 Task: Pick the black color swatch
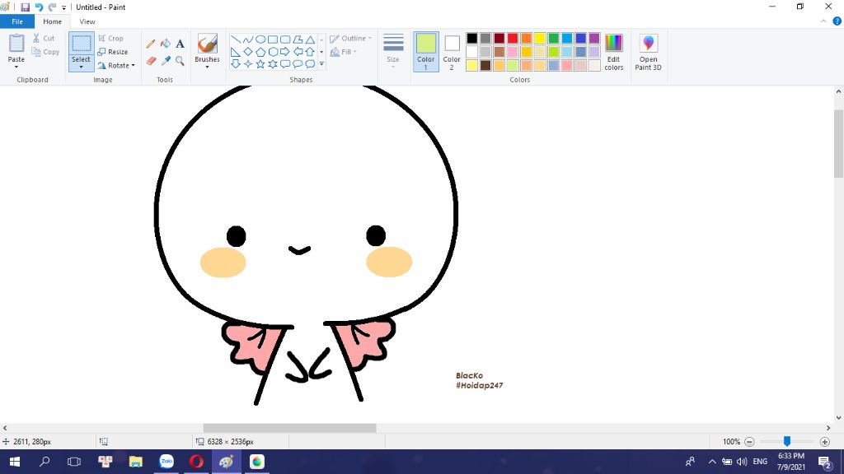click(472, 38)
